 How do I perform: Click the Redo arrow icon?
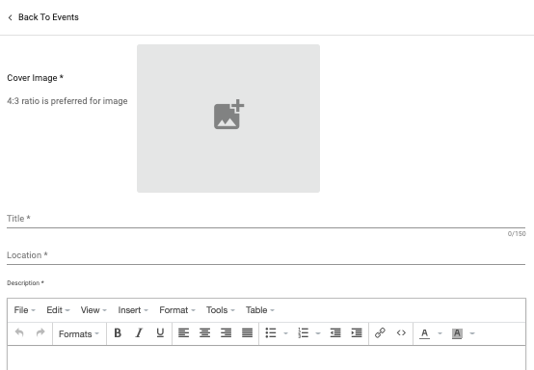[40, 332]
